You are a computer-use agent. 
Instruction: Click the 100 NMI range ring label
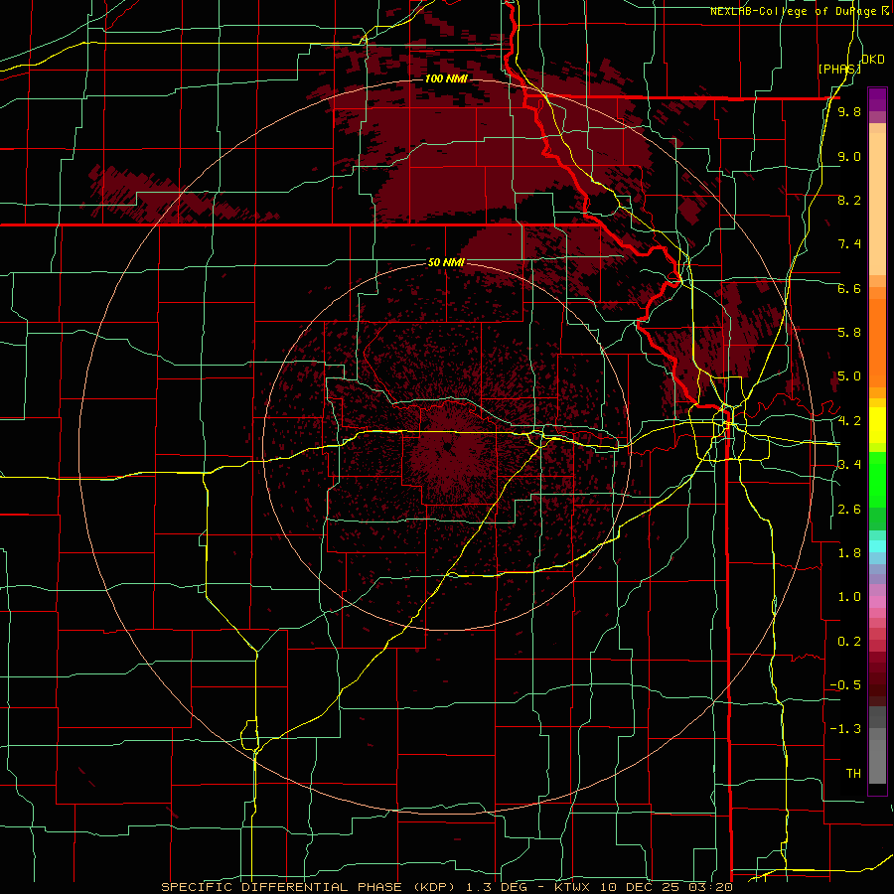446,78
